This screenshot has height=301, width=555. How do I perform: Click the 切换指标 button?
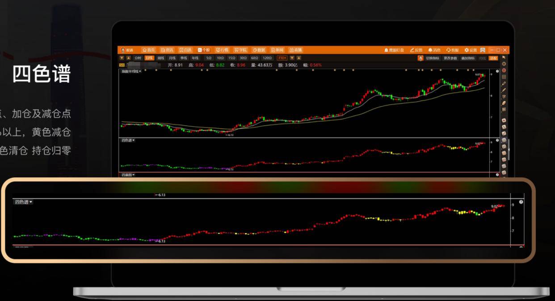(432, 58)
